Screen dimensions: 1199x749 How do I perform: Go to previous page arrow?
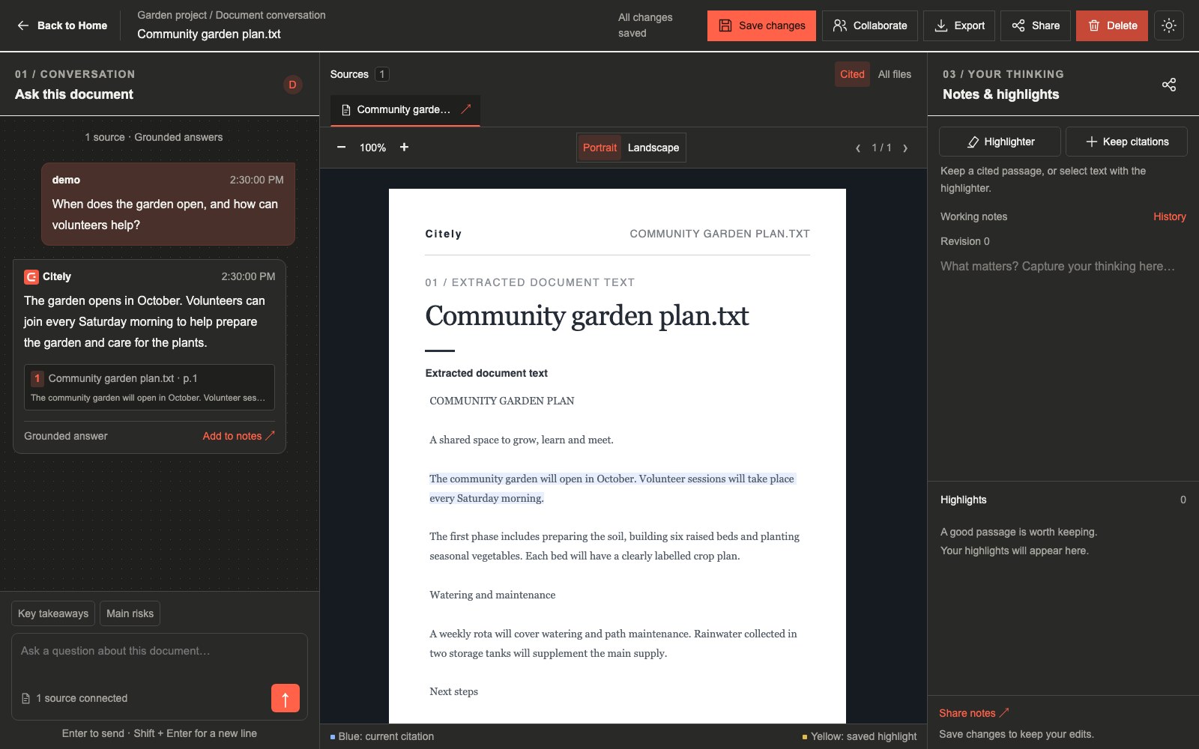click(857, 148)
